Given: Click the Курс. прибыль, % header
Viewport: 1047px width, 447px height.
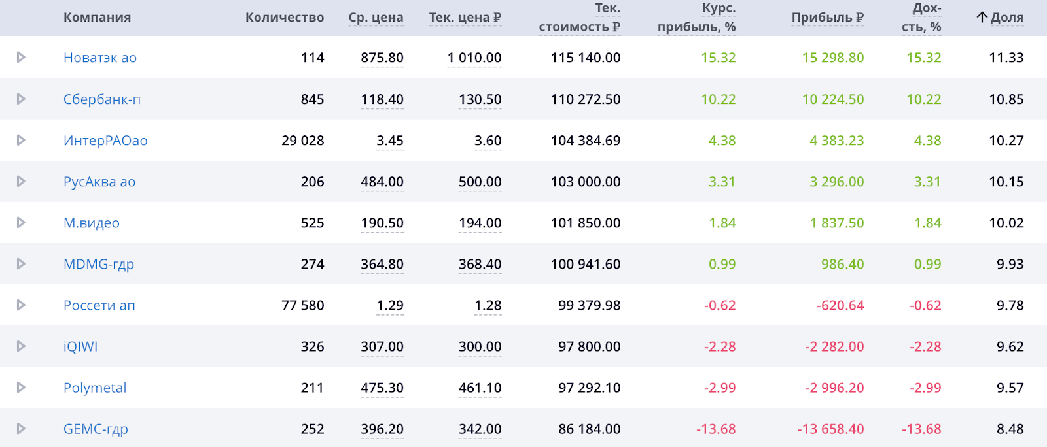Looking at the screenshot, I should point(697,18).
